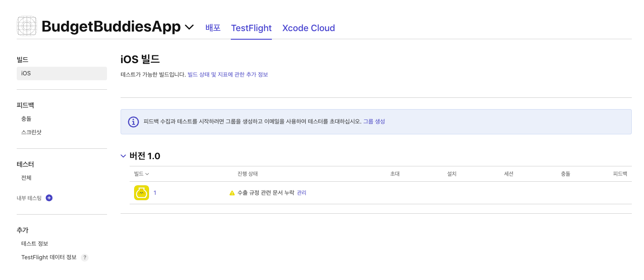Screen dimensions: 644x280
Task: Click the 버전 1.0 heading text
Action: (x=145, y=156)
